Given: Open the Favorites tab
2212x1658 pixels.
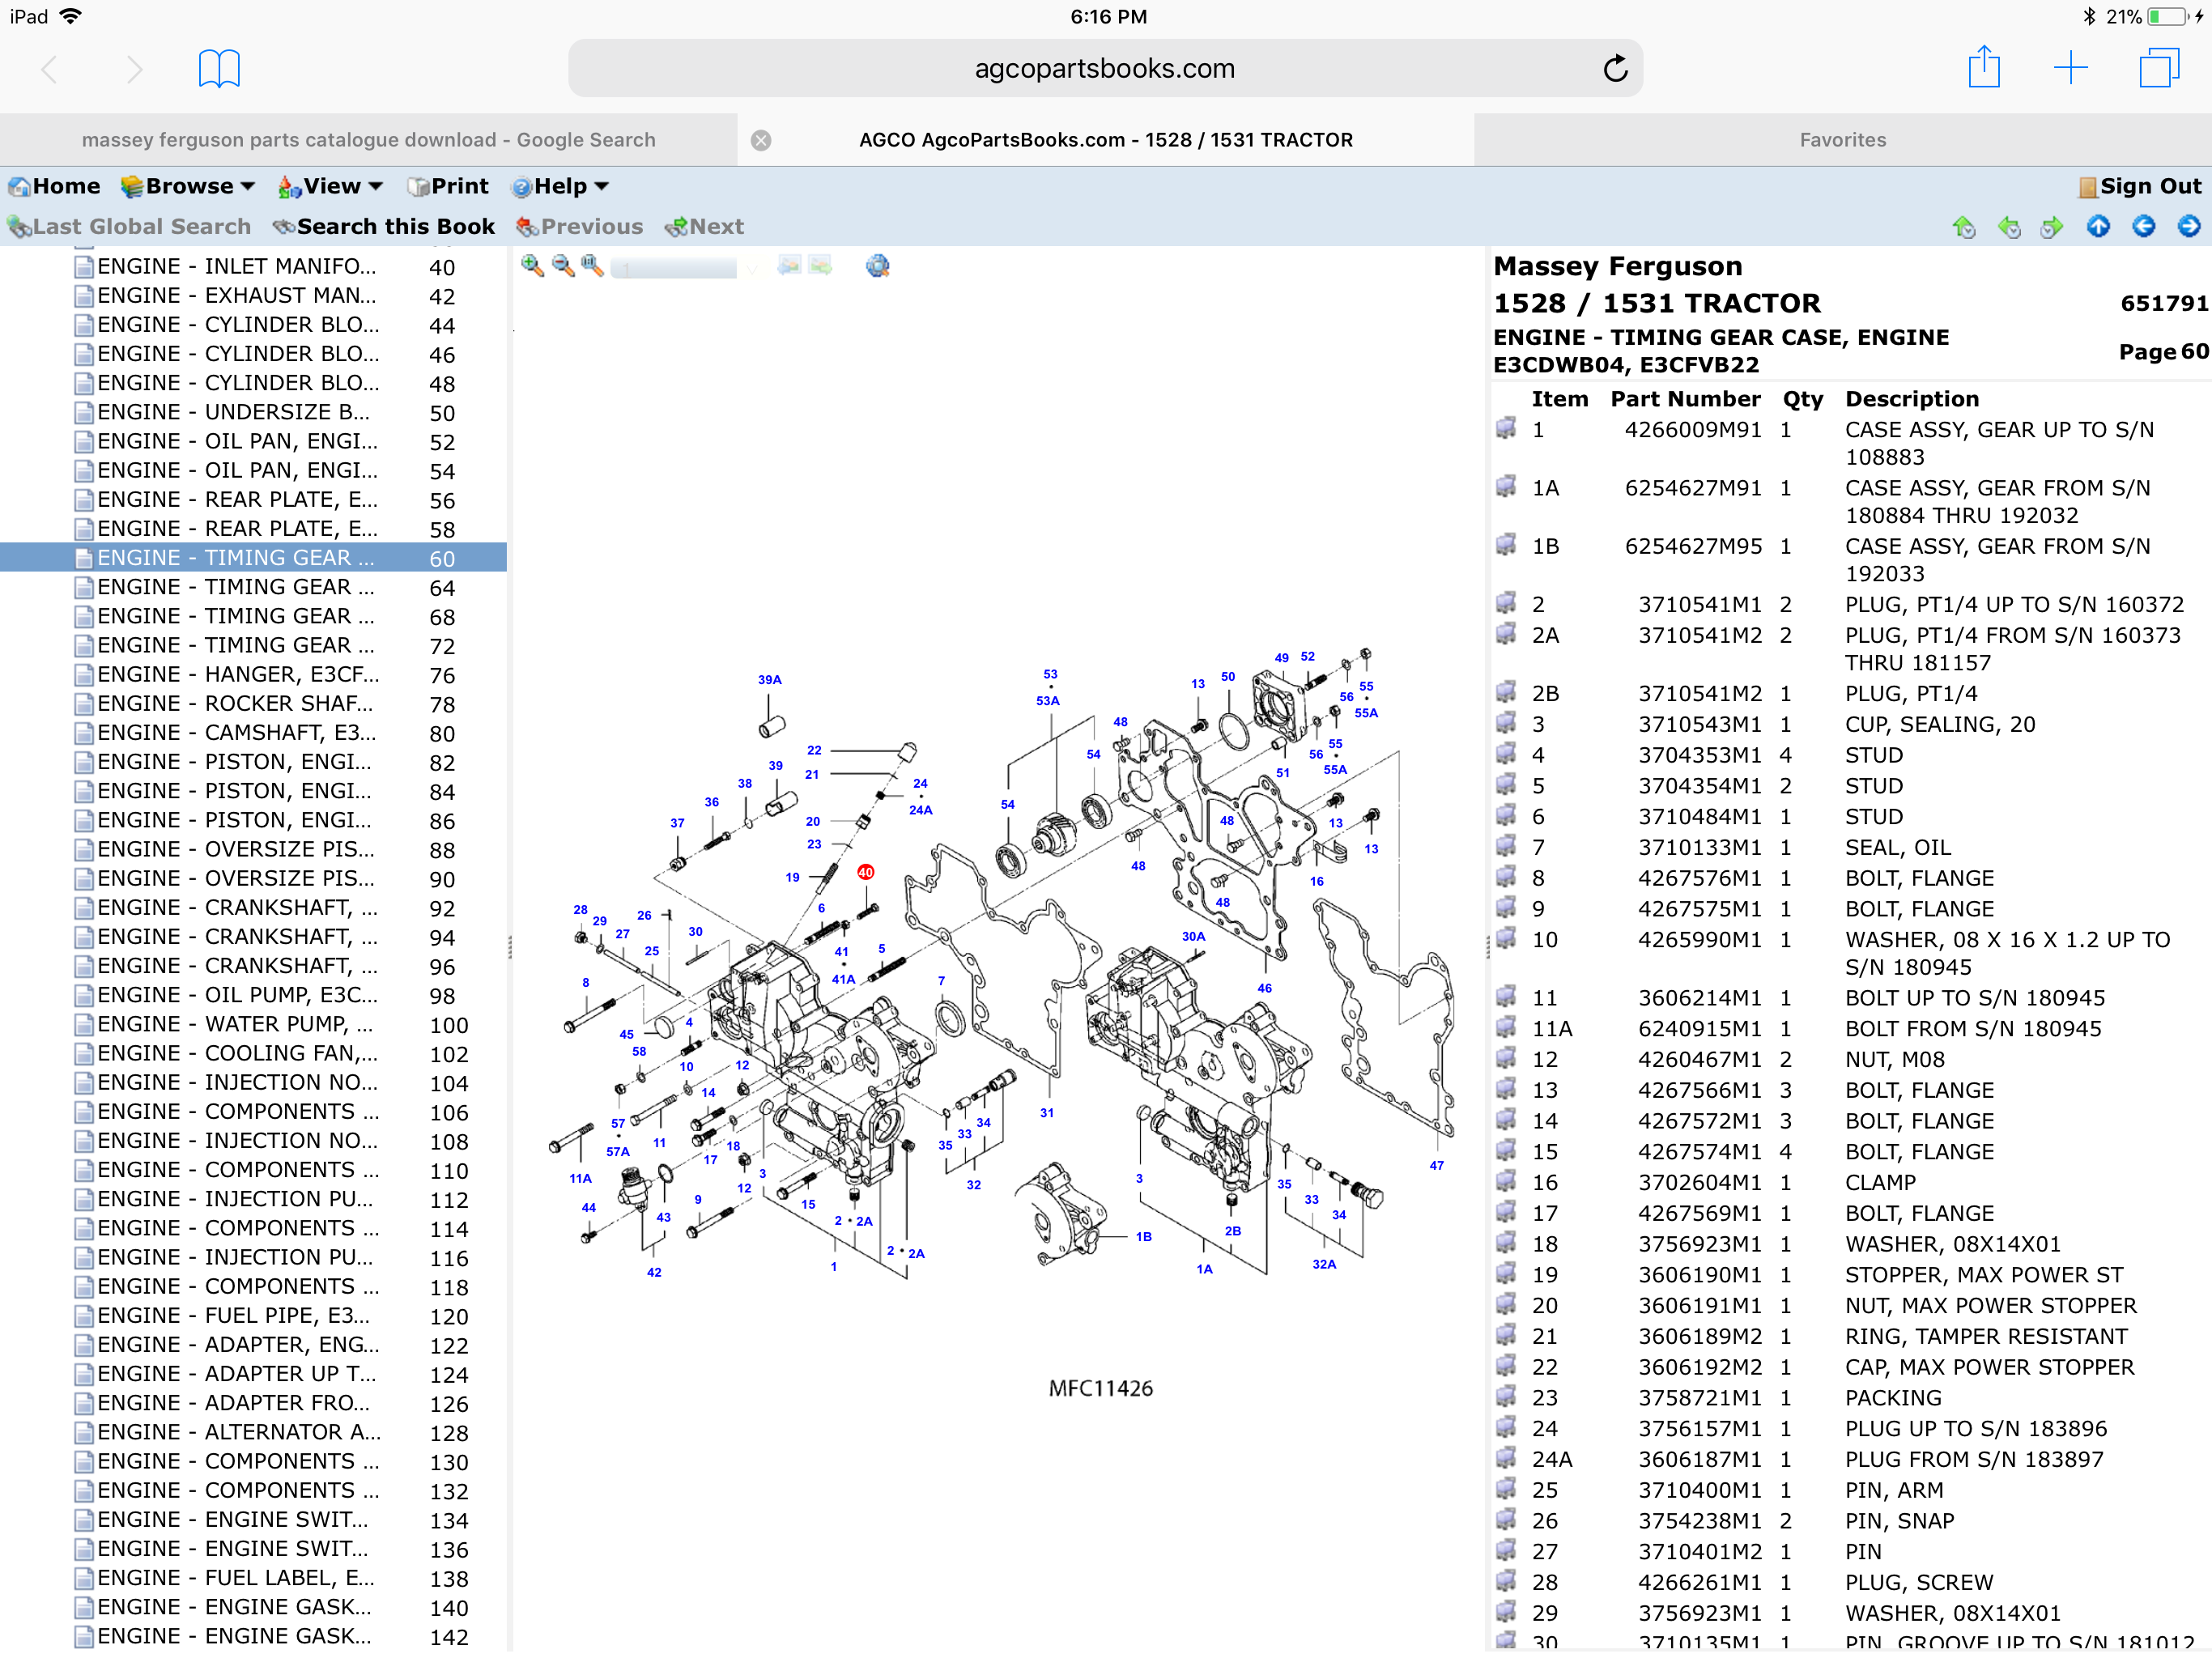Looking at the screenshot, I should point(1842,140).
